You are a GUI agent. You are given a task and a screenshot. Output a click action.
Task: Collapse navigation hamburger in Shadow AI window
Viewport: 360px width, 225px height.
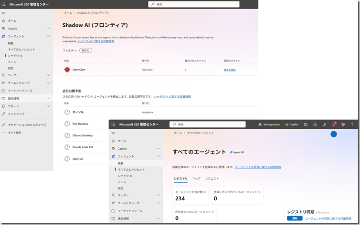pyautogui.click(x=3, y=13)
